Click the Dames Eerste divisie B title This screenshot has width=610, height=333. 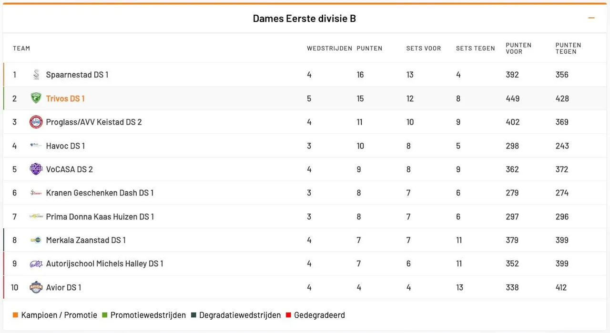[304, 19]
